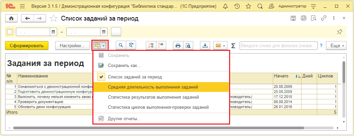Click the end date input field
354x136 pixels.
[84, 32]
